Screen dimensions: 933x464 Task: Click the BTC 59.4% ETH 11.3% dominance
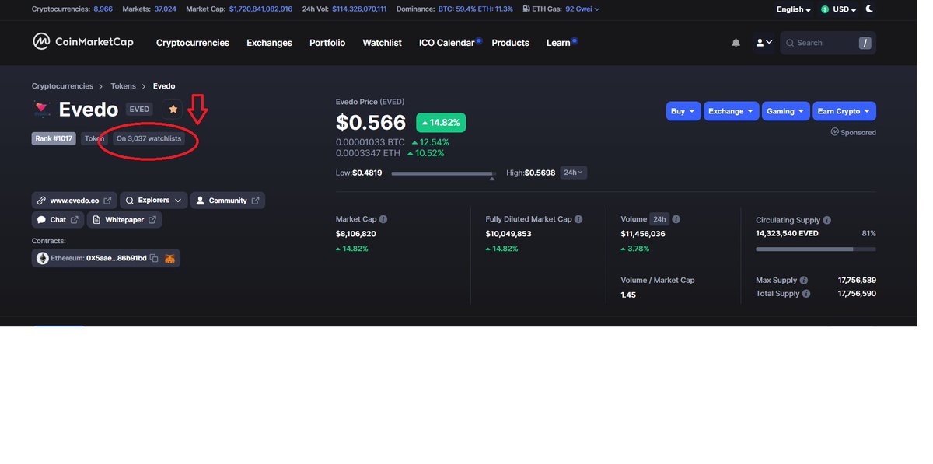point(476,9)
